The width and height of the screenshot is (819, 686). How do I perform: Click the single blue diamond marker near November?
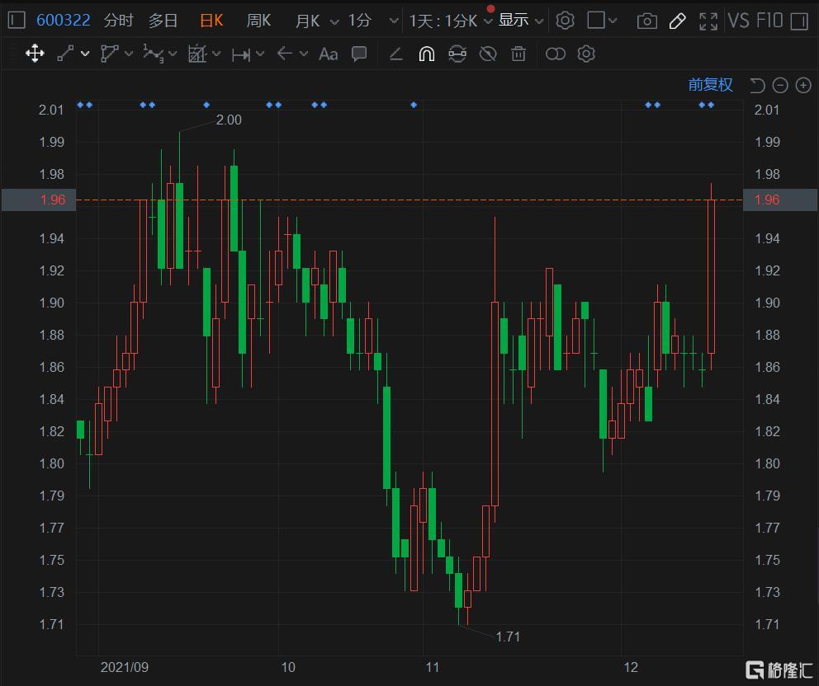coord(414,105)
